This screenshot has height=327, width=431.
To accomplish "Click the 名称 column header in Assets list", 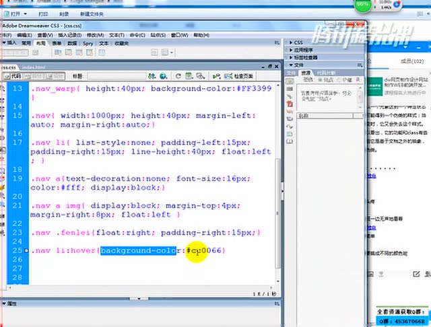I will (325, 116).
